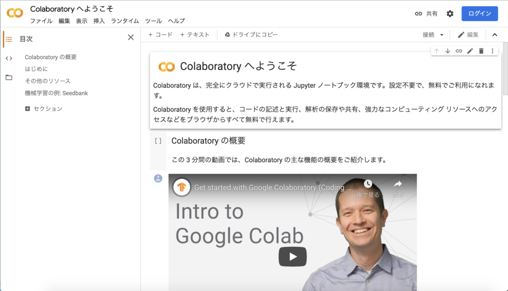Edit the cell with the pencil icon

coord(470,51)
